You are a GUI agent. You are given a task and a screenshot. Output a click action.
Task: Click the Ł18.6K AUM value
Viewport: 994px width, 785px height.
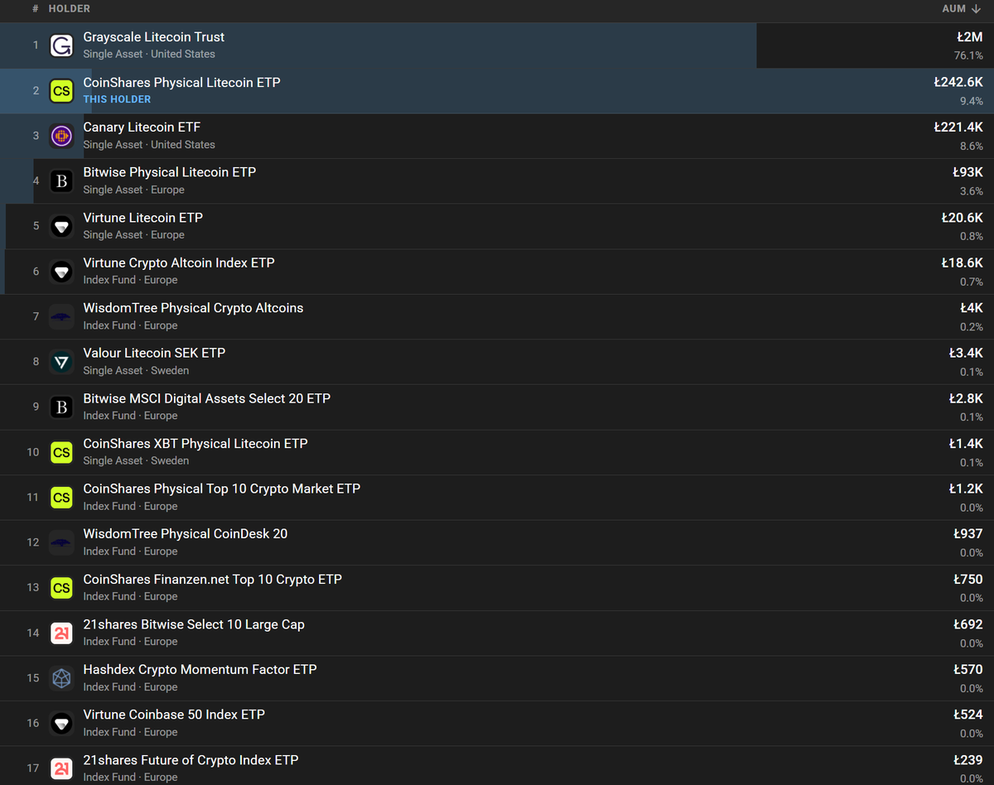tap(963, 262)
